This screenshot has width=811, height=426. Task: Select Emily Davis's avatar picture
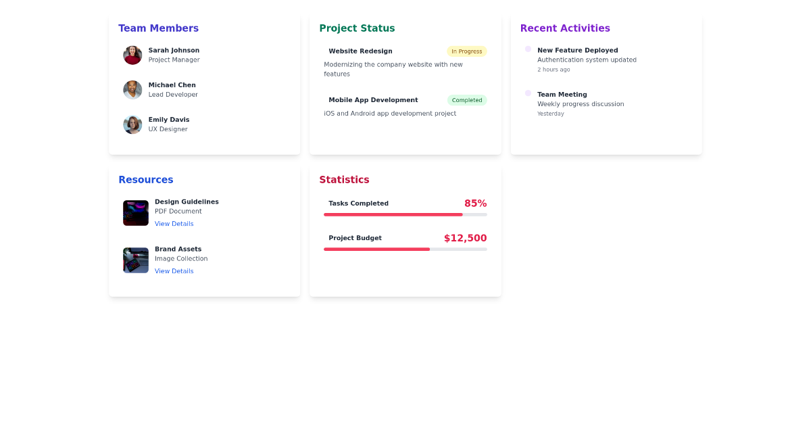pyautogui.click(x=132, y=124)
